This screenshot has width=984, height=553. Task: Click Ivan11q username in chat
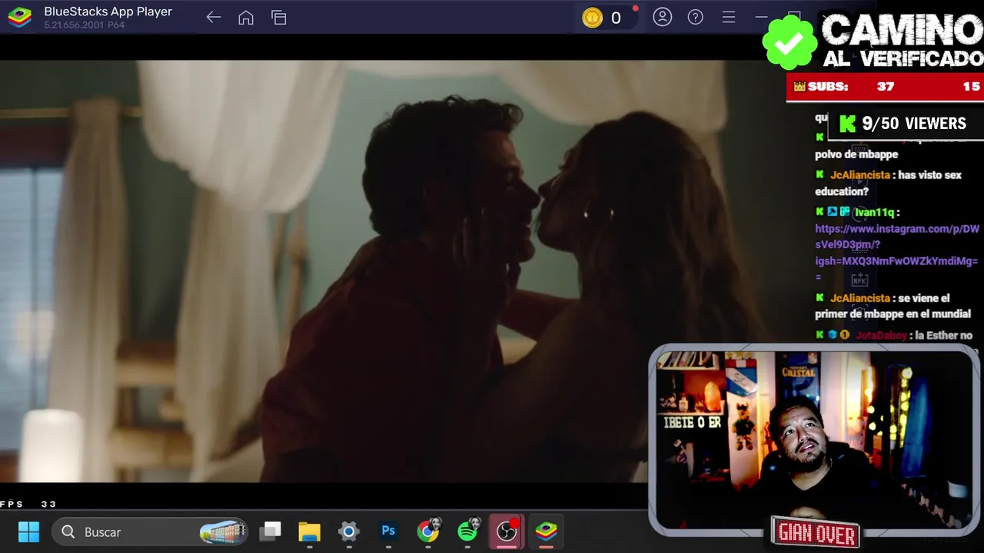pos(874,212)
